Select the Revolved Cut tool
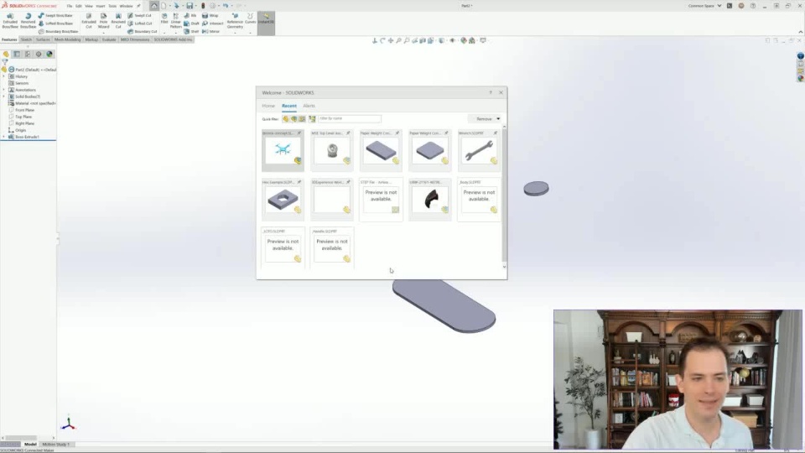This screenshot has width=805, height=453. 118,20
